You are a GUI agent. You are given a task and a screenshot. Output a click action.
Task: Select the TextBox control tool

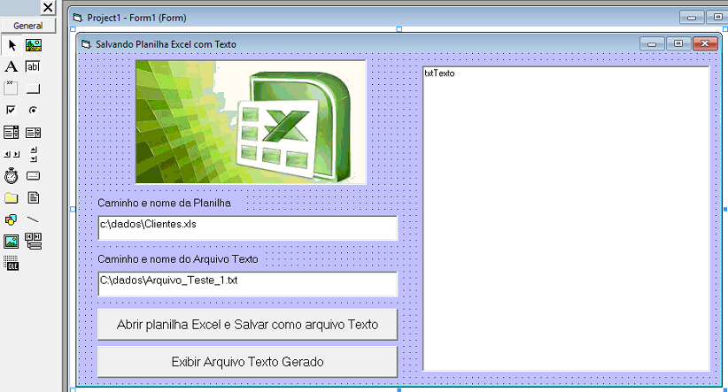click(x=33, y=66)
